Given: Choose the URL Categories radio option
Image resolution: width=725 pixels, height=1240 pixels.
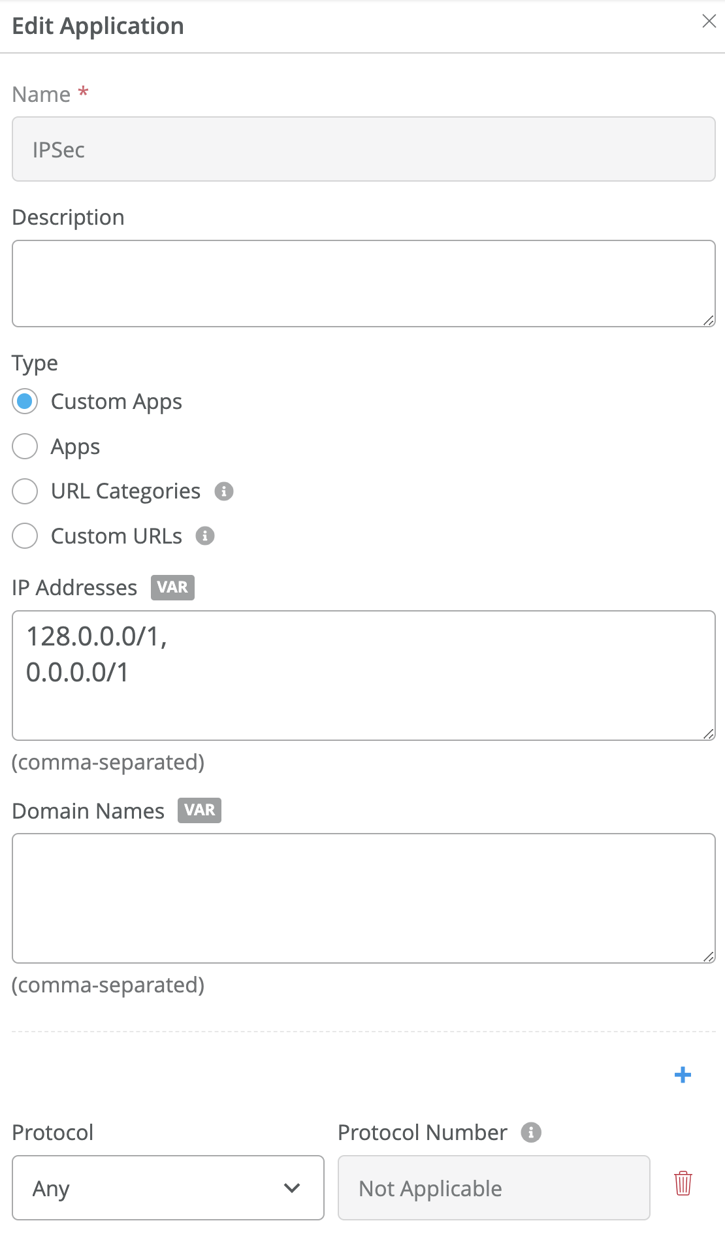Looking at the screenshot, I should [25, 491].
